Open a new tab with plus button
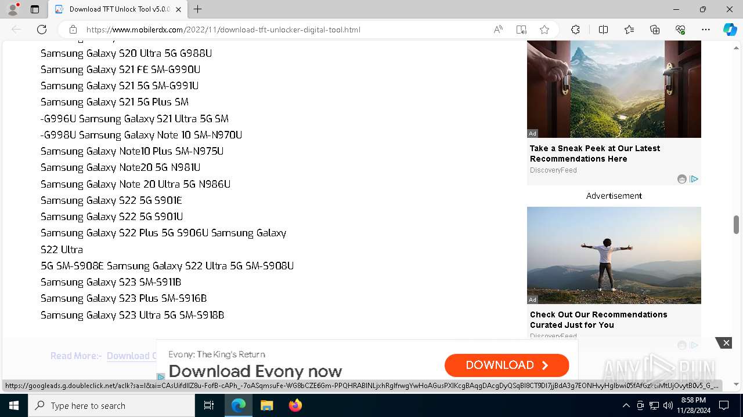Image resolution: width=743 pixels, height=417 pixels. click(x=197, y=9)
